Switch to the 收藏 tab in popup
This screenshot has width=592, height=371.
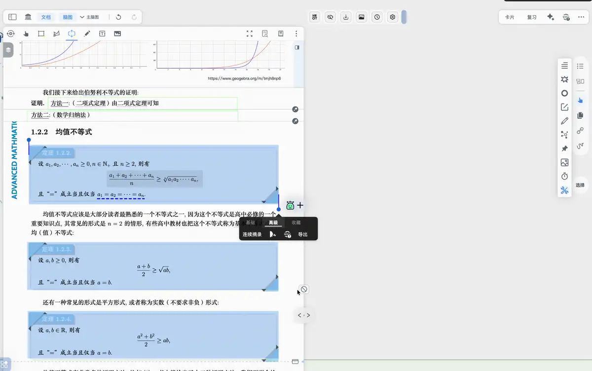296,223
